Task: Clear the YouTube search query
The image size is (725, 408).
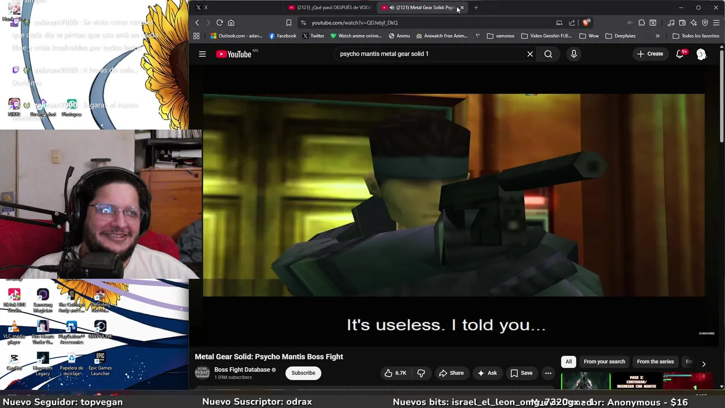Action: coord(530,54)
